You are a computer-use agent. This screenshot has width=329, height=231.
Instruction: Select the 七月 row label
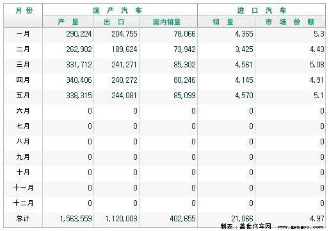(23, 126)
